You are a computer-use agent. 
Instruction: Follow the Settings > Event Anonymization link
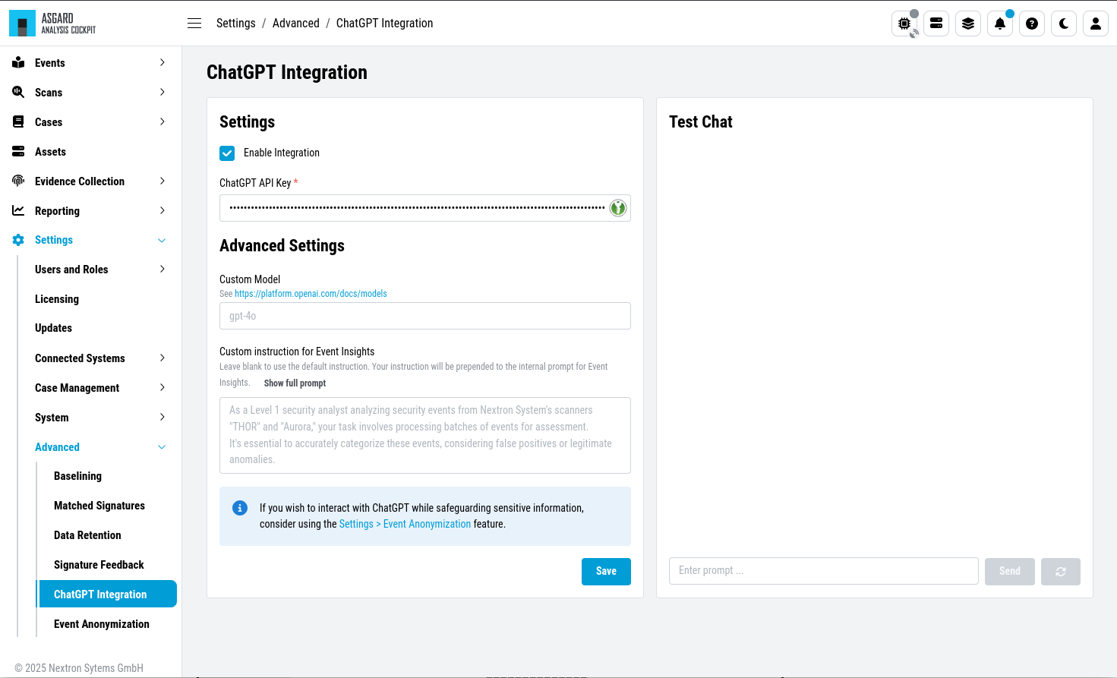click(405, 525)
